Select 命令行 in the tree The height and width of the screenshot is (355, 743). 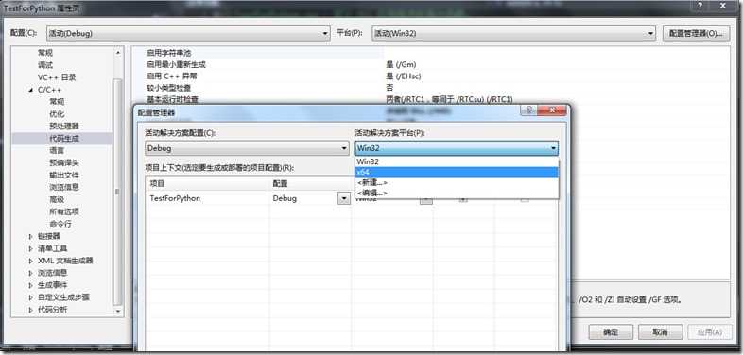[x=60, y=224]
